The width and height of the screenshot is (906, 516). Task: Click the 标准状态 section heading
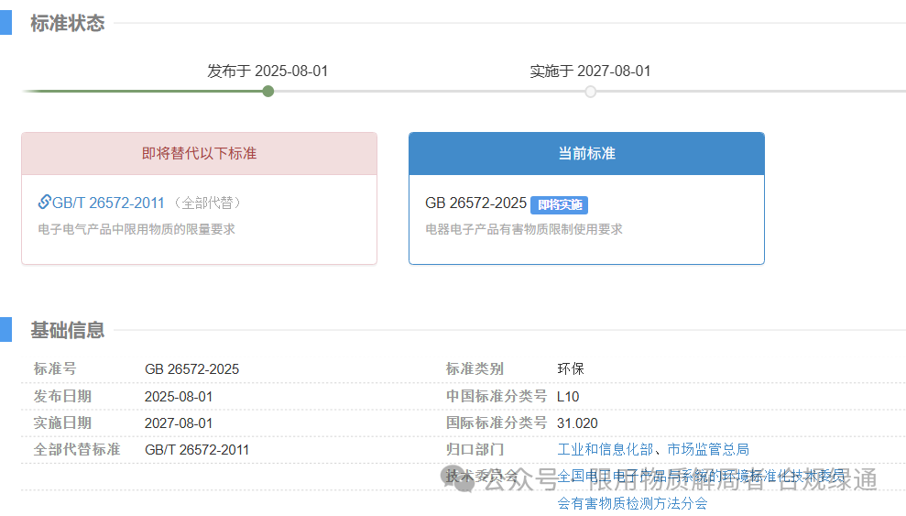67,24
